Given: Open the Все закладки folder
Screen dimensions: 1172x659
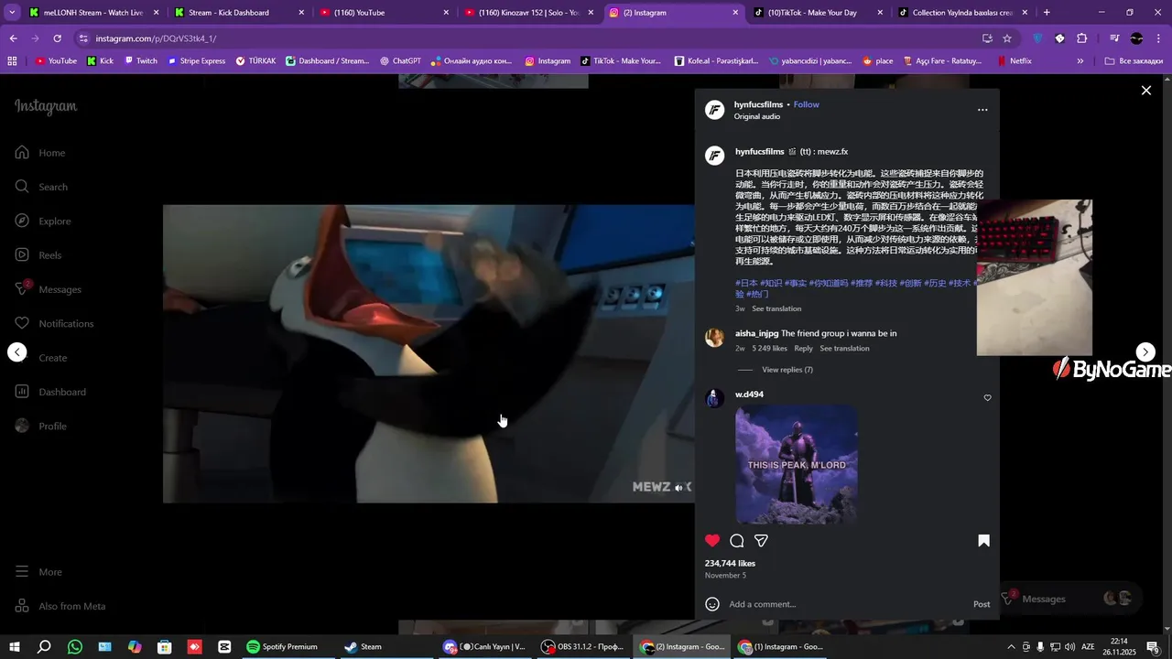Looking at the screenshot, I should pyautogui.click(x=1134, y=61).
